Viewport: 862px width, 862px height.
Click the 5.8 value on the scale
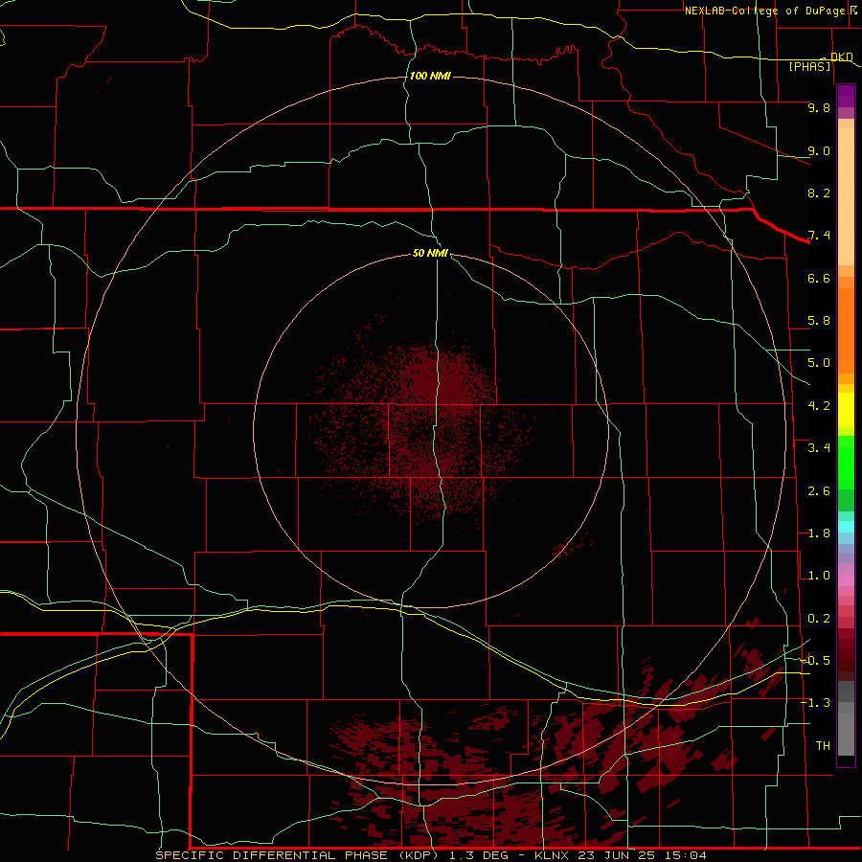coord(819,321)
